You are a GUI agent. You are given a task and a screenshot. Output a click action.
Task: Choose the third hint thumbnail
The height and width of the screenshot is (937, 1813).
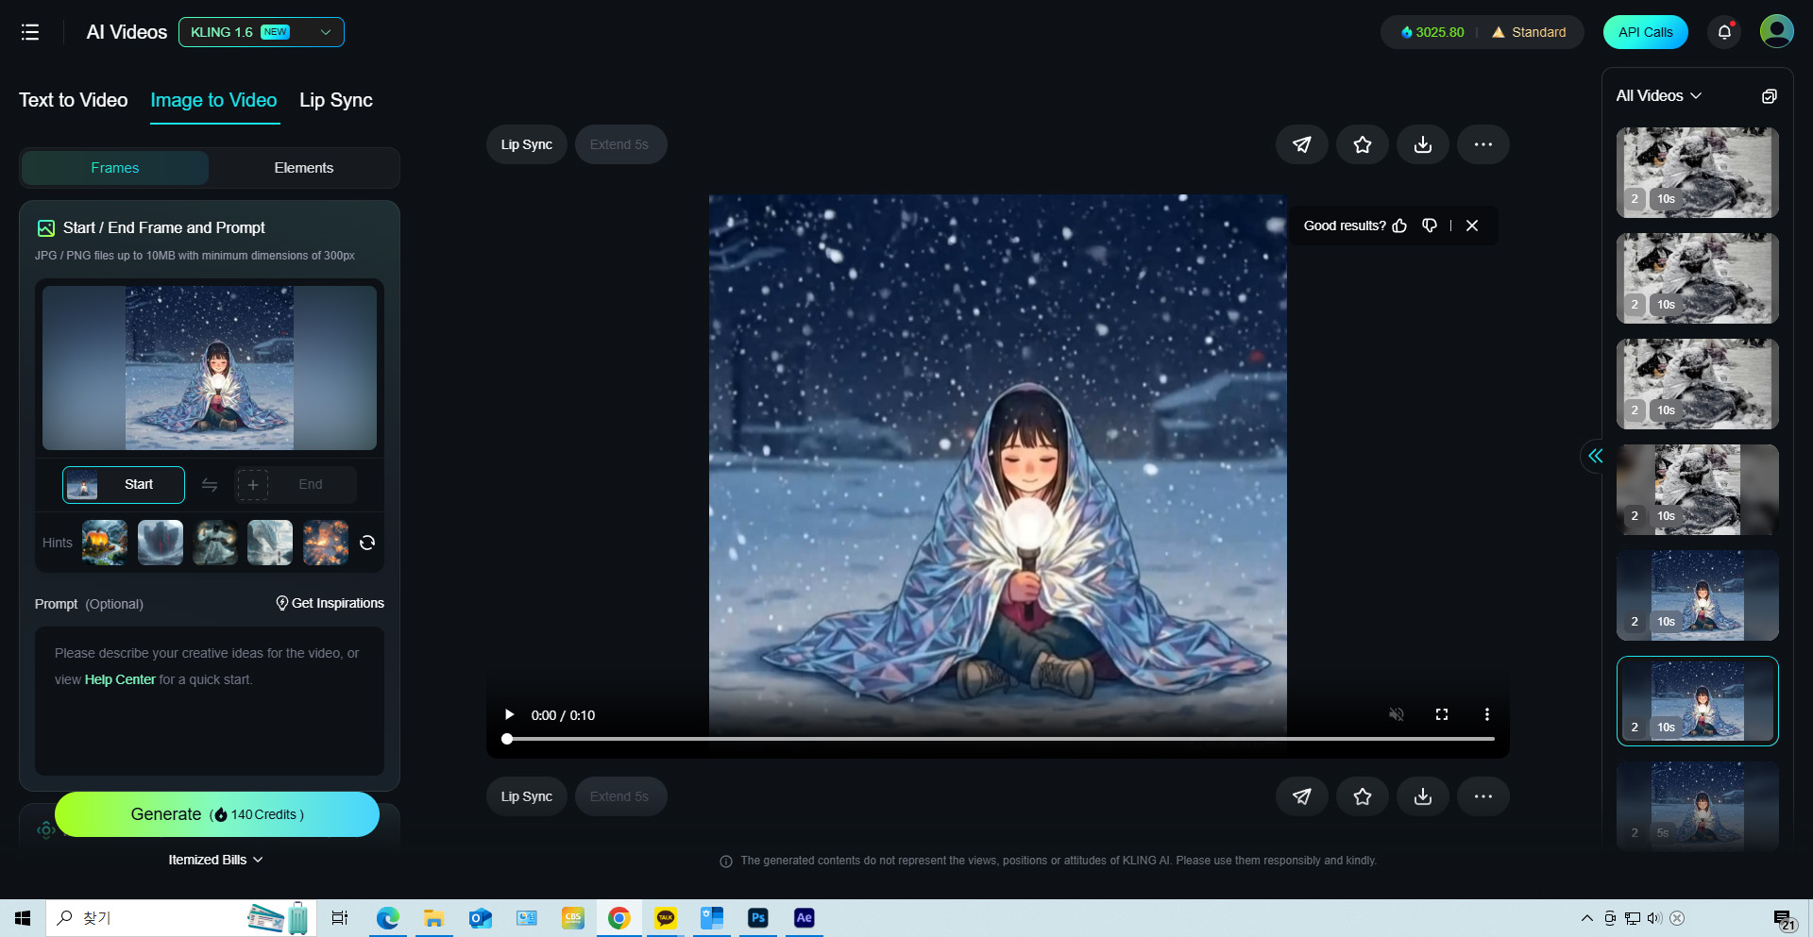point(215,543)
